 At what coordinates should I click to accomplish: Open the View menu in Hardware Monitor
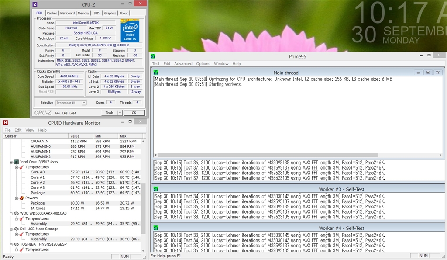[x=30, y=130]
